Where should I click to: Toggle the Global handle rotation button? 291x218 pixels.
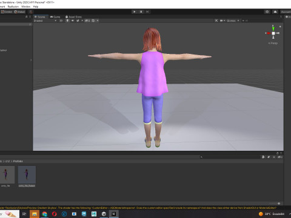click(19, 12)
